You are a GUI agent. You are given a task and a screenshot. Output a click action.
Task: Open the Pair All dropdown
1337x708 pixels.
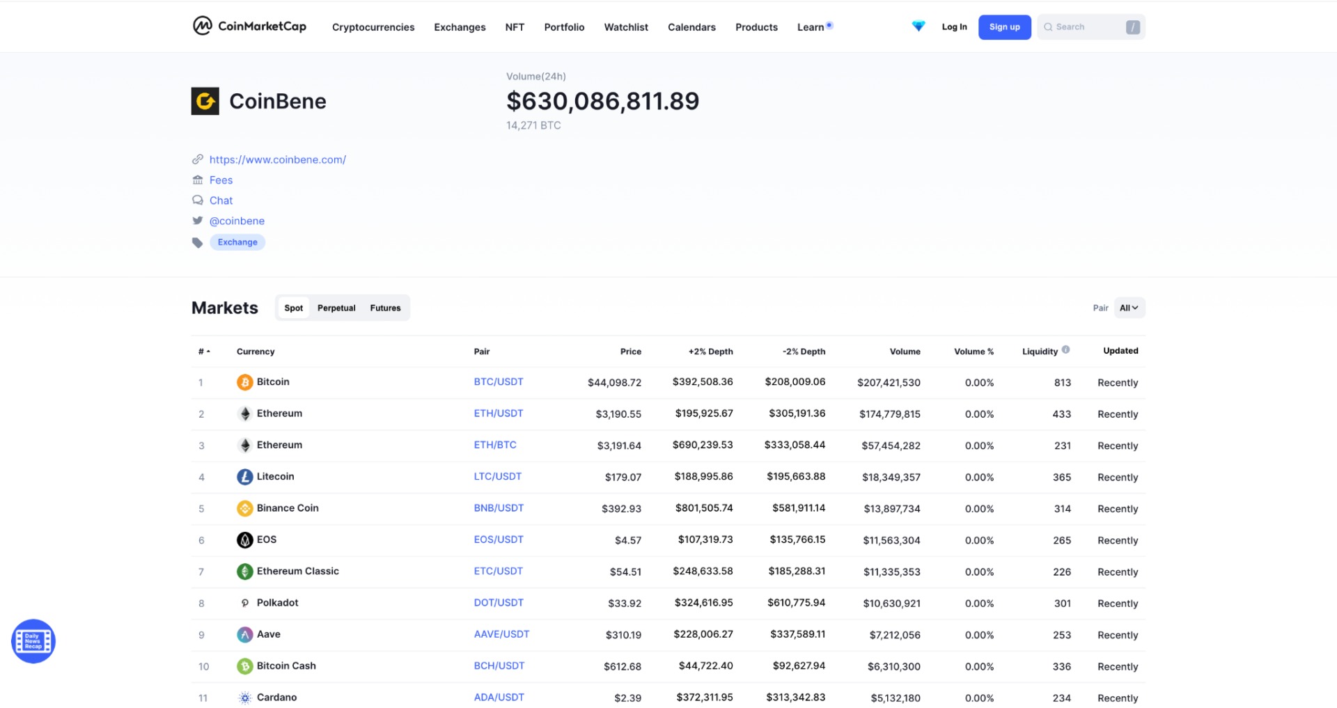[1129, 307]
